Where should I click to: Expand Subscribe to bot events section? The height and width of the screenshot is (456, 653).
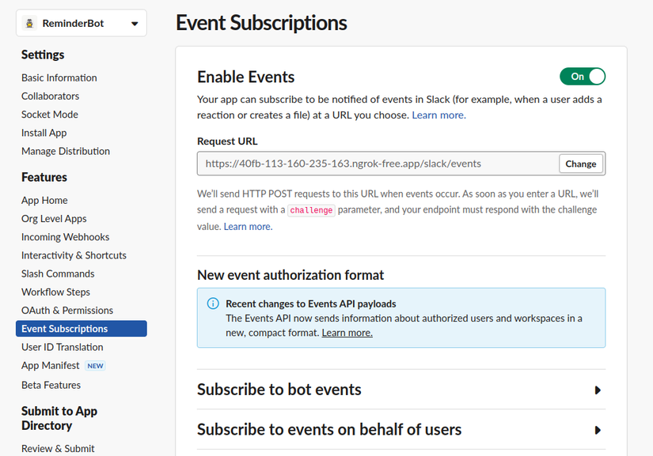[x=598, y=390]
